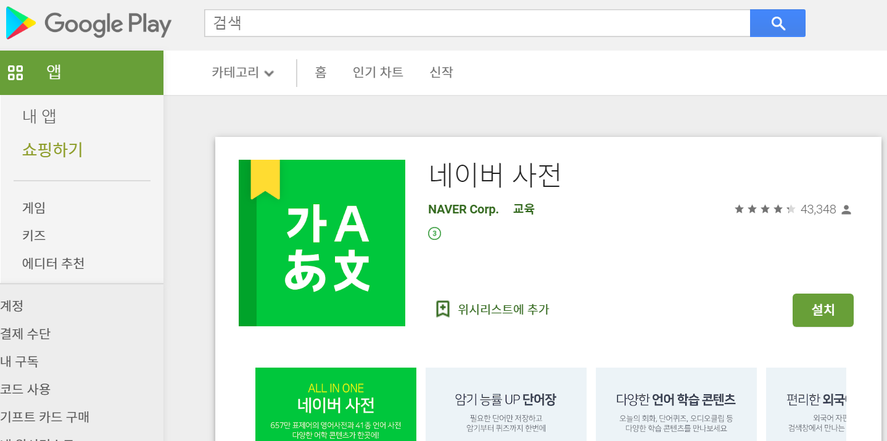Click the 네이버 사전 app title
This screenshot has height=441, width=887.
pos(495,175)
